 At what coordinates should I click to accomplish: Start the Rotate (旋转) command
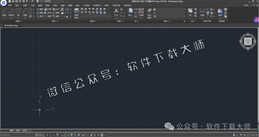coord(48,16)
